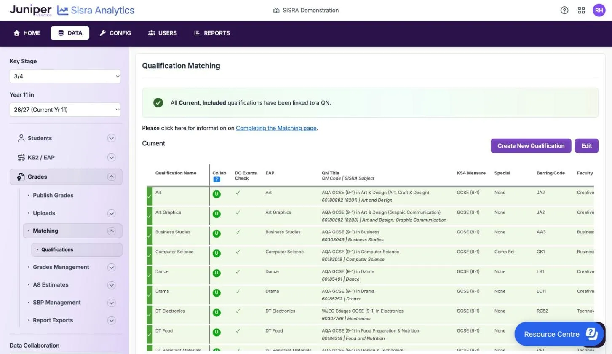Viewport: 612px width, 354px height.
Task: Click the RC52 barring code cell
Action: [543, 311]
